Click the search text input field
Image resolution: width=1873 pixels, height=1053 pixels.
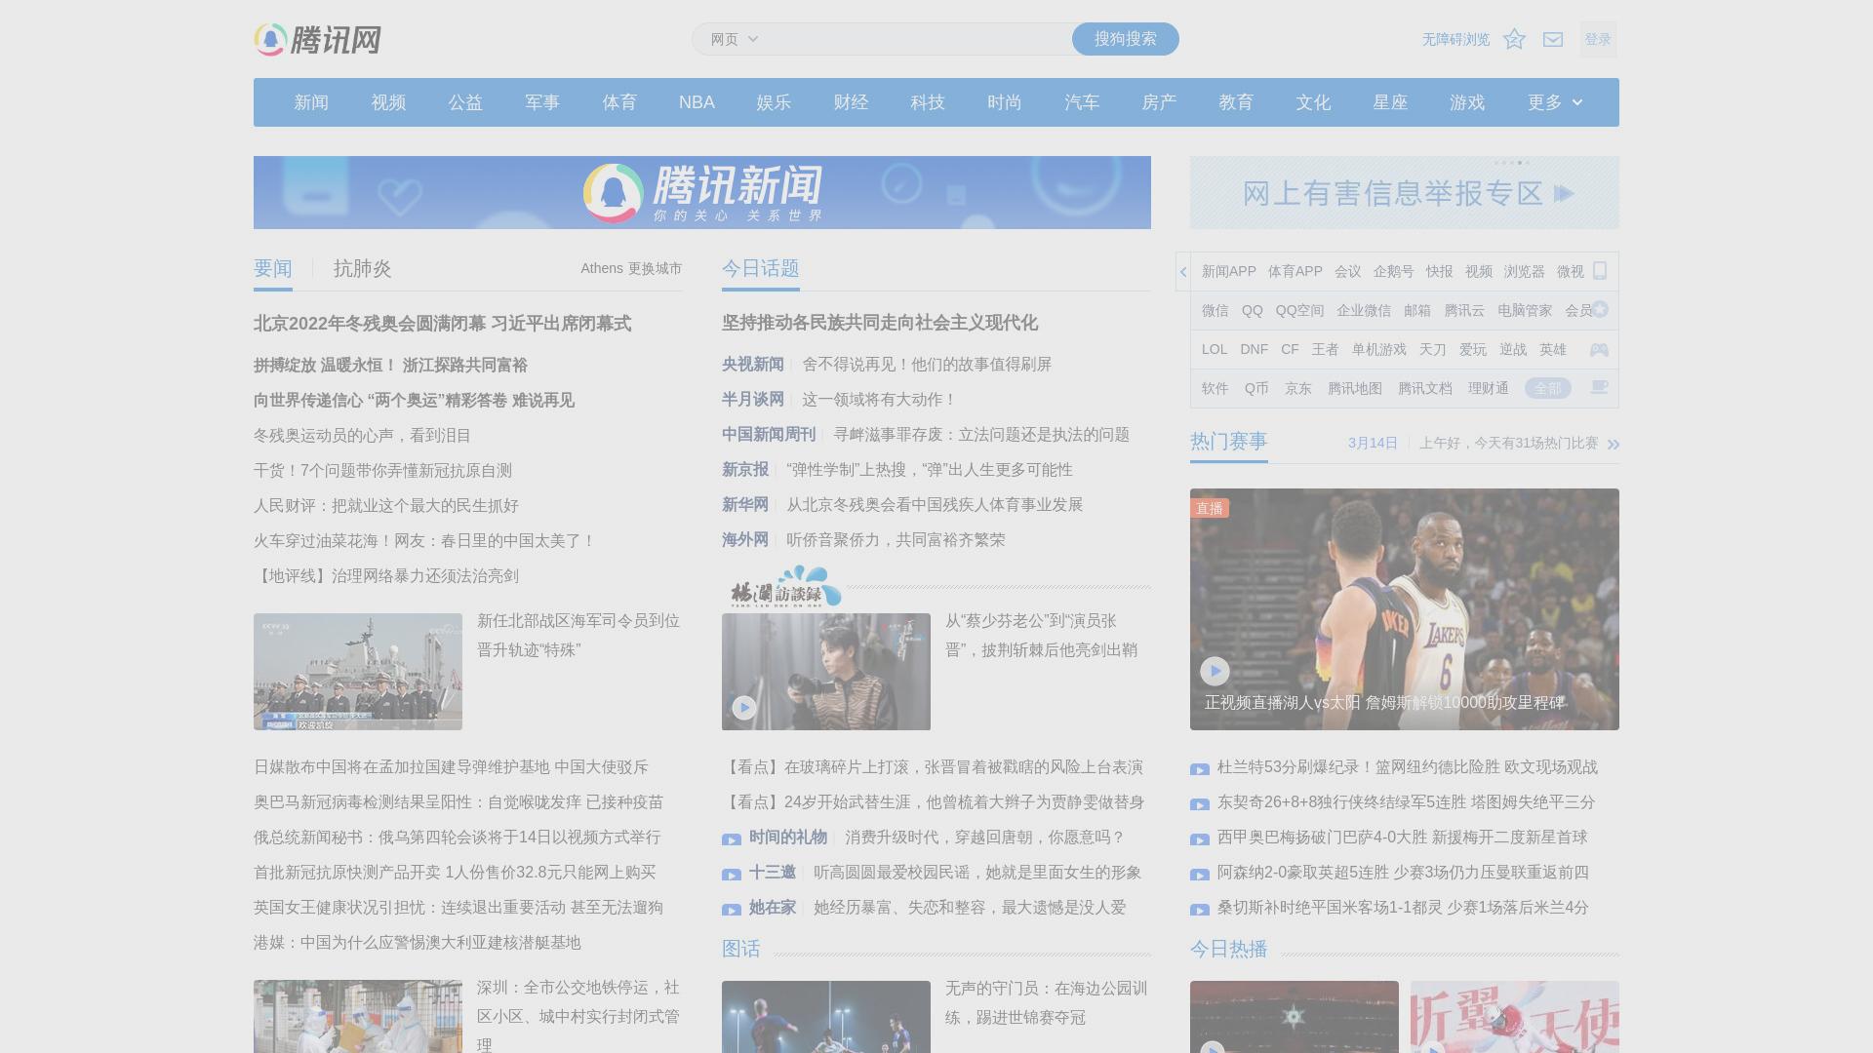(x=917, y=39)
